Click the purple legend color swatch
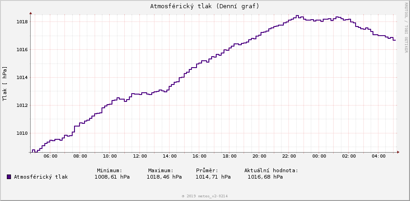The width and height of the screenshot is (410, 201). [x=9, y=177]
